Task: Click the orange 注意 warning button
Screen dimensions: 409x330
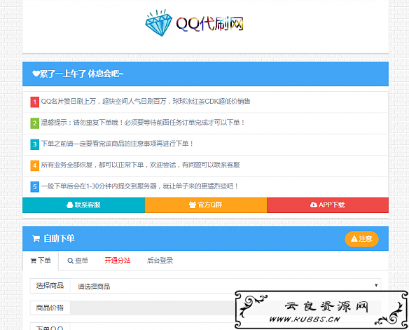Action: click(361, 239)
